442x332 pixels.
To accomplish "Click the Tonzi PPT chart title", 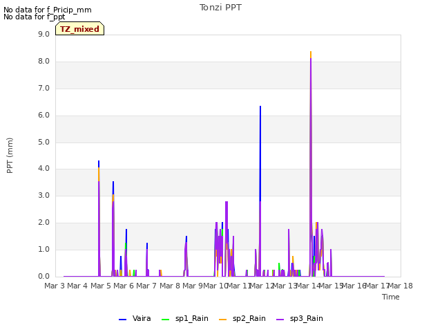I will (220, 8).
